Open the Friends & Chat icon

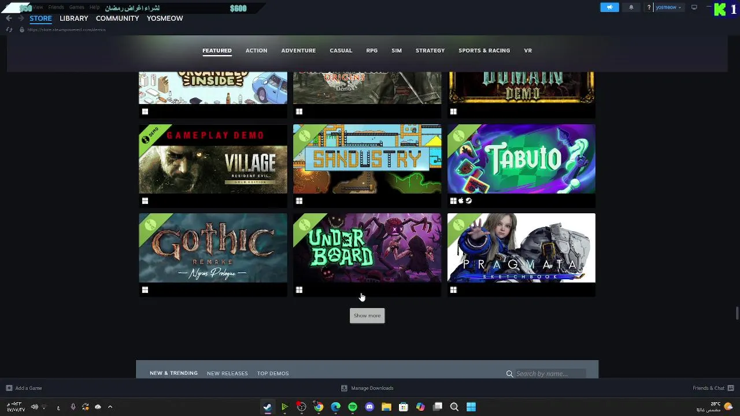coord(731,388)
